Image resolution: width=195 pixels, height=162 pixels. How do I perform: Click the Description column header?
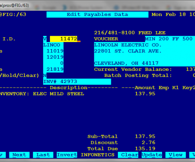pos(69,88)
